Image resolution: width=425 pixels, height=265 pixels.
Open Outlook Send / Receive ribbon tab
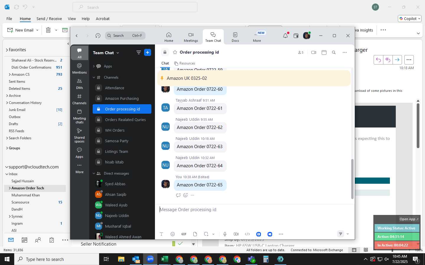(49, 19)
